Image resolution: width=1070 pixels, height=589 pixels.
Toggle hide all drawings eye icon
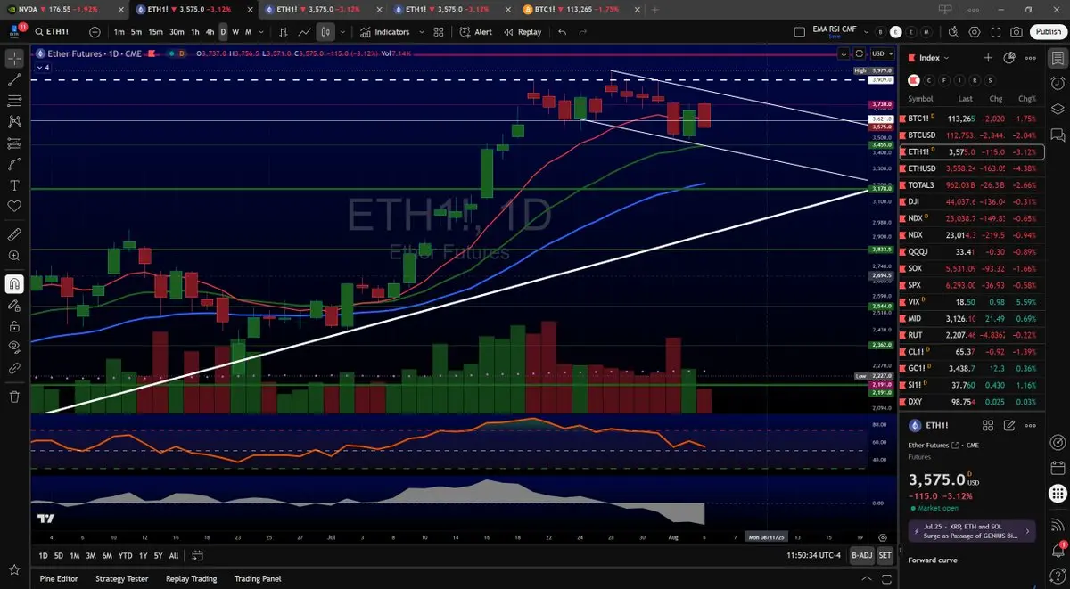point(14,347)
